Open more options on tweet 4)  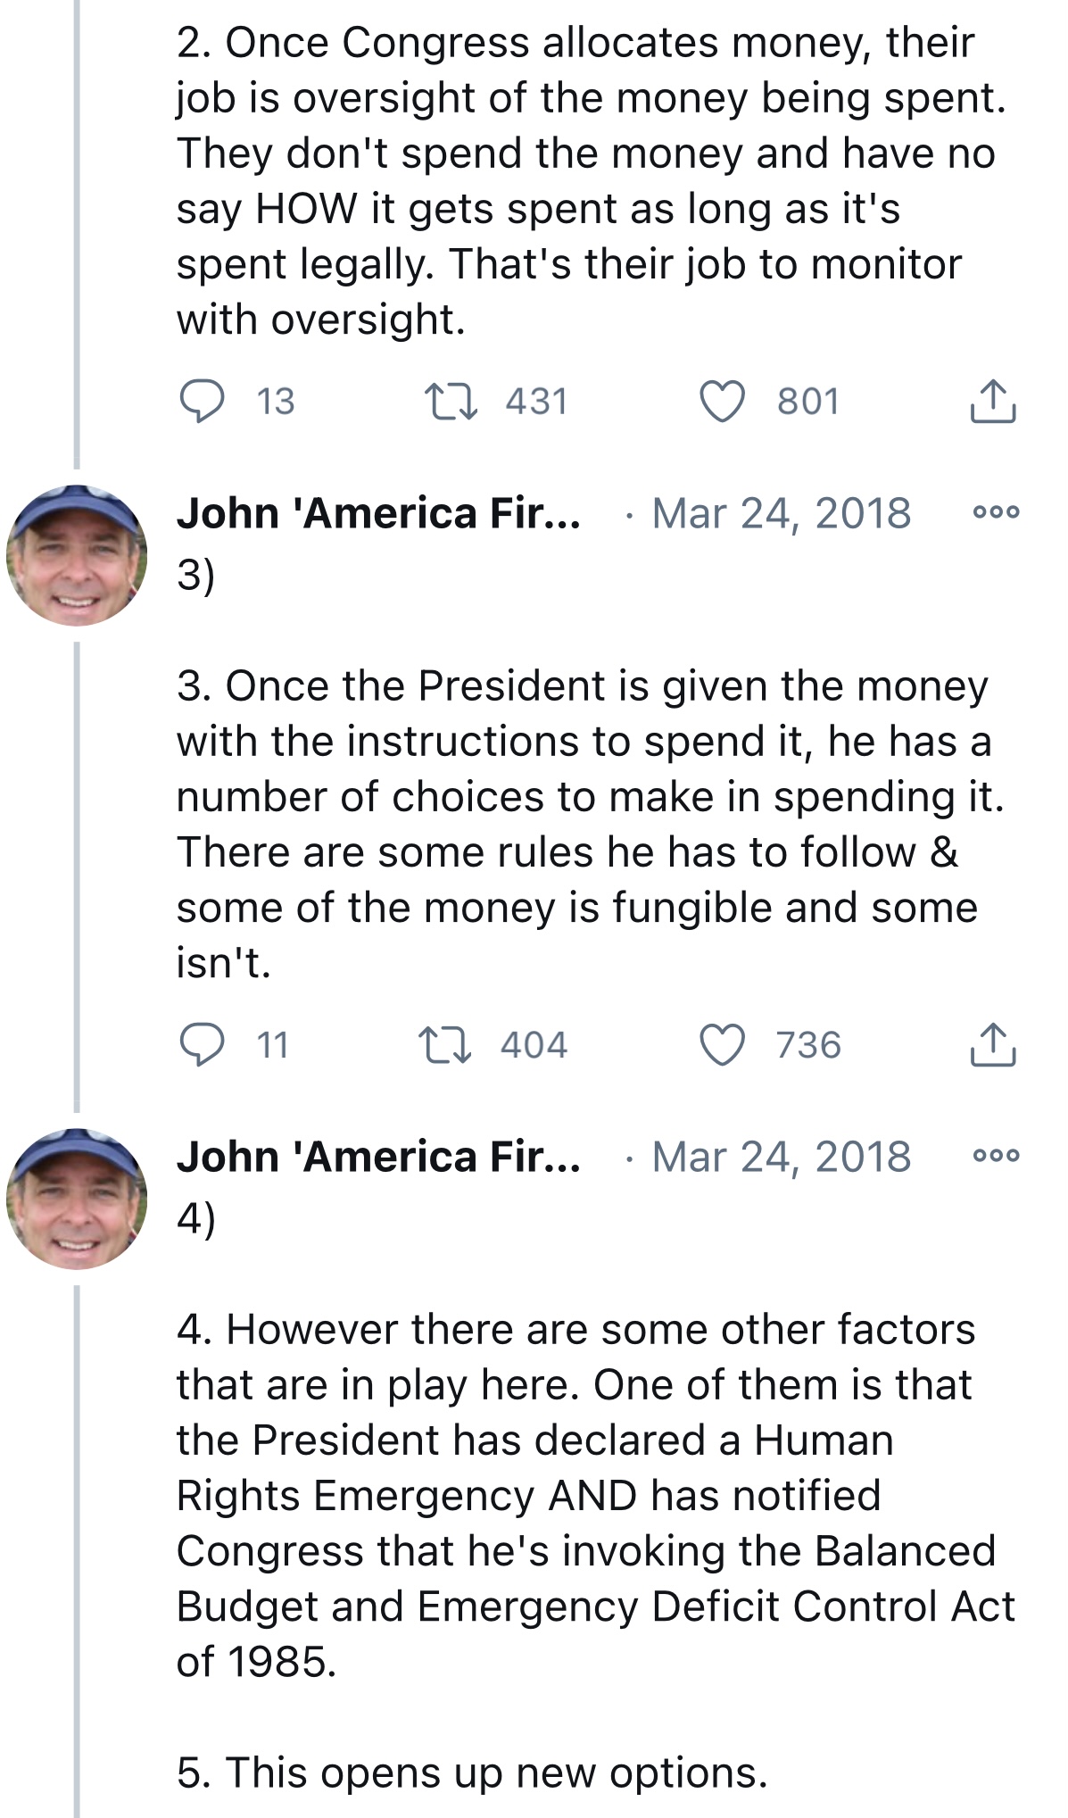click(x=996, y=1155)
